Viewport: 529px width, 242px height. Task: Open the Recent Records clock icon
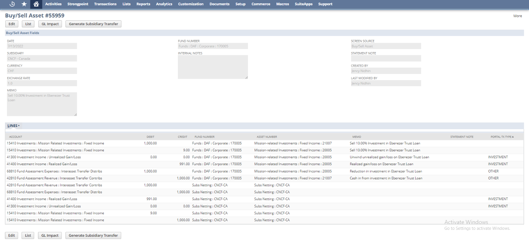coord(12,4)
